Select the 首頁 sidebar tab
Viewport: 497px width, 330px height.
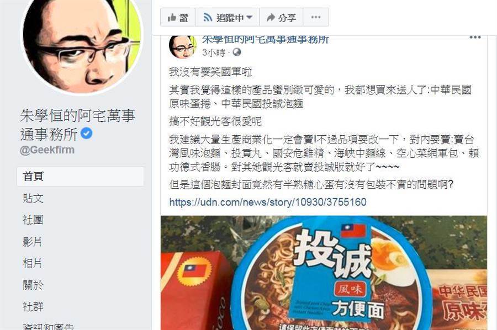(80, 177)
